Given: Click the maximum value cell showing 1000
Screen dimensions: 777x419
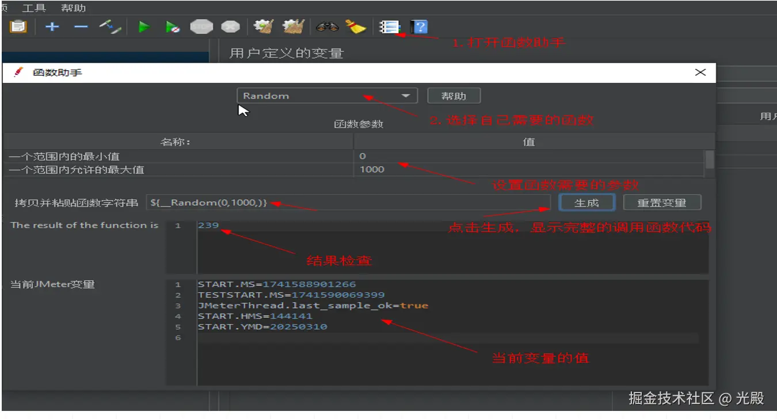Looking at the screenshot, I should point(528,169).
